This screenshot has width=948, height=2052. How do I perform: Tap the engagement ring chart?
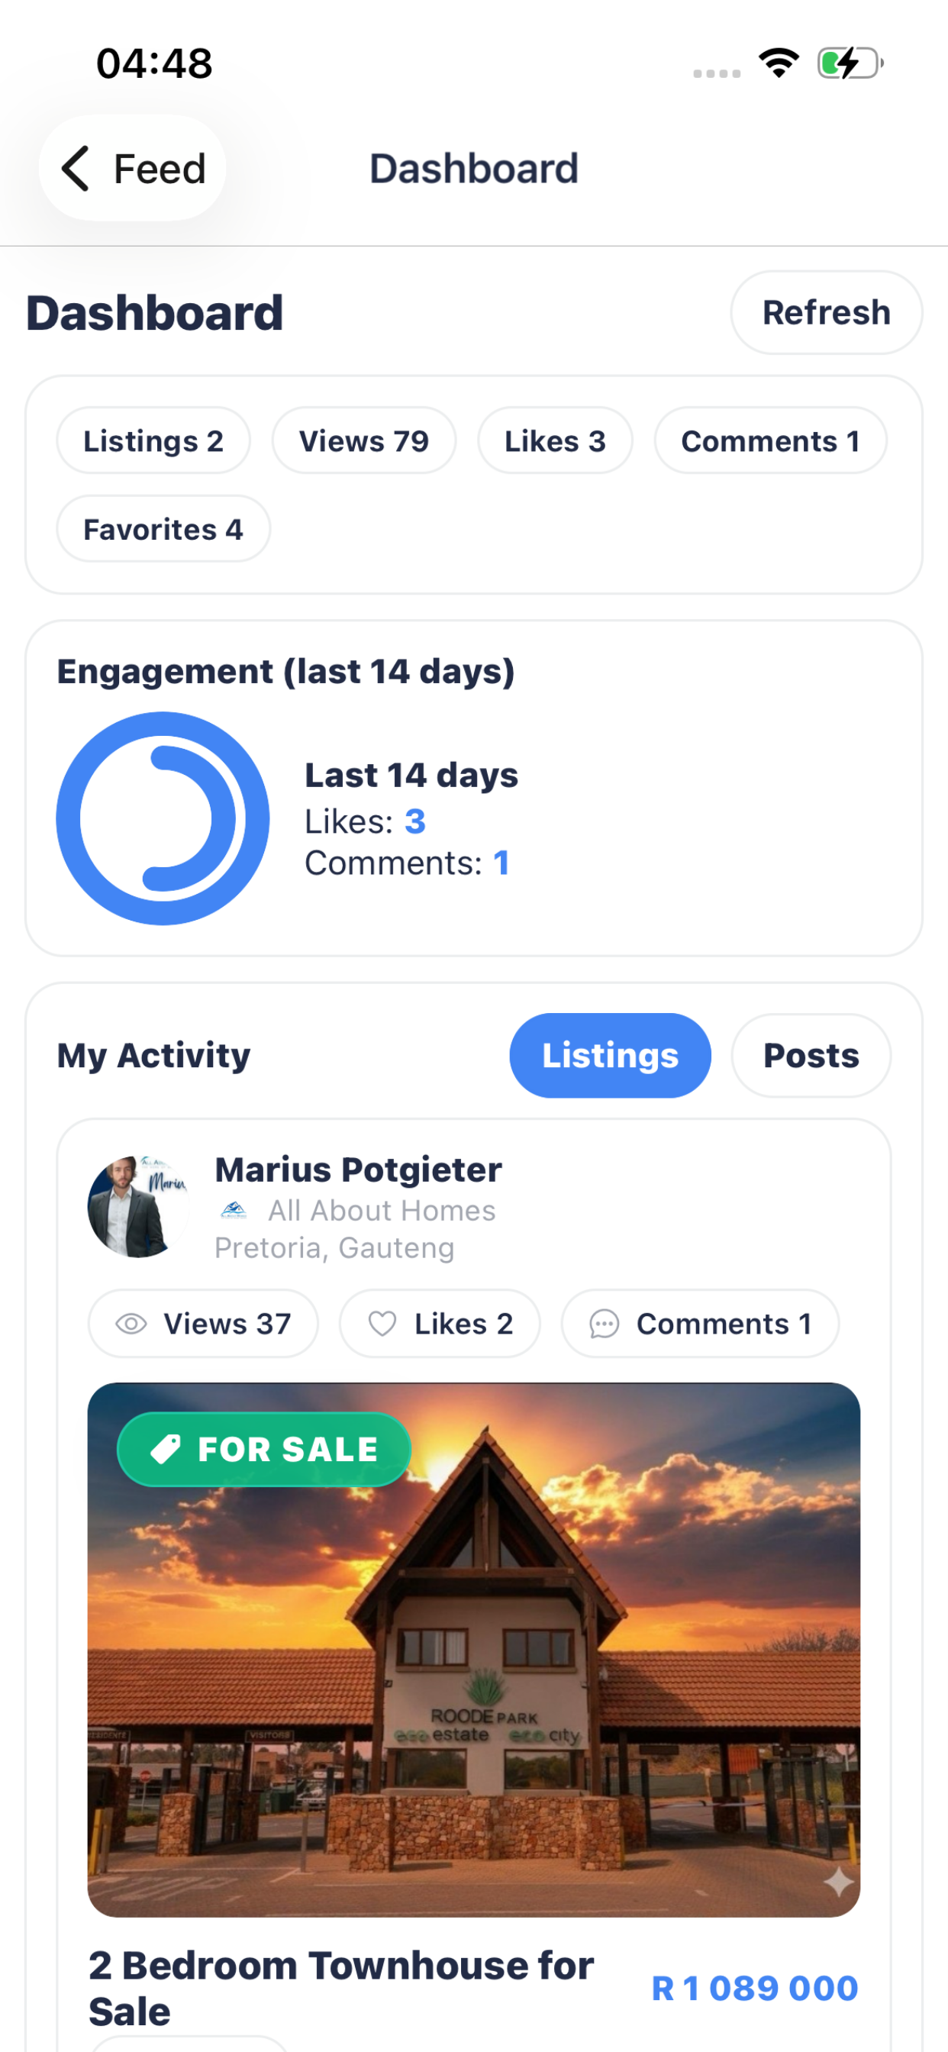coord(163,818)
